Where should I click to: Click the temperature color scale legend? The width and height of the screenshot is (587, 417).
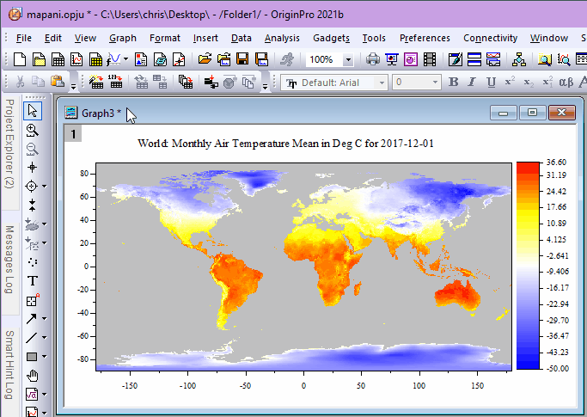[x=529, y=265]
